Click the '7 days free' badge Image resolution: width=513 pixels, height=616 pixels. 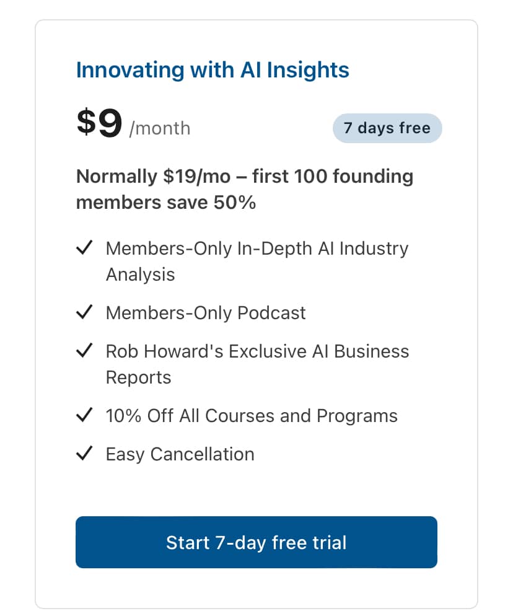pos(387,128)
